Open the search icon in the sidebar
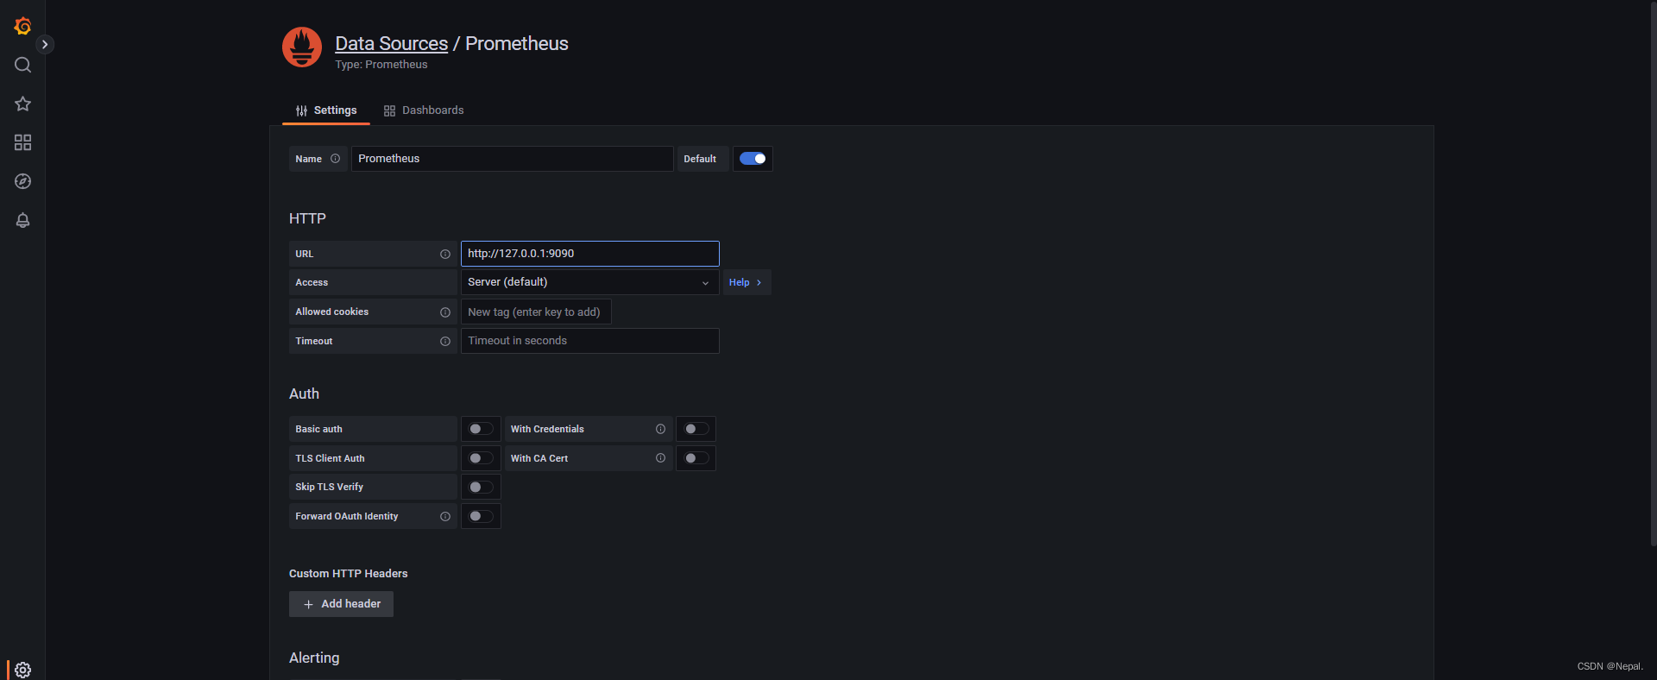The image size is (1657, 680). click(22, 65)
